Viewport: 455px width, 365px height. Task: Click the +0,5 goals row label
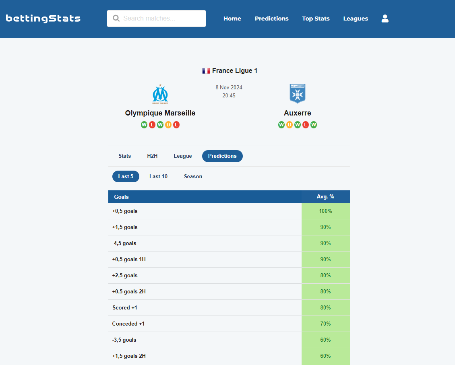[x=125, y=211]
